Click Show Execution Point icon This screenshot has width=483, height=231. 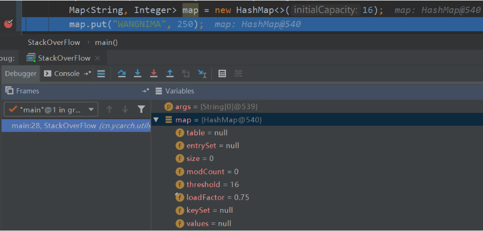tap(101, 74)
